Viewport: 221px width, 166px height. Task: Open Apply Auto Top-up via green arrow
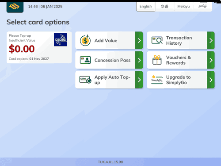click(139, 80)
